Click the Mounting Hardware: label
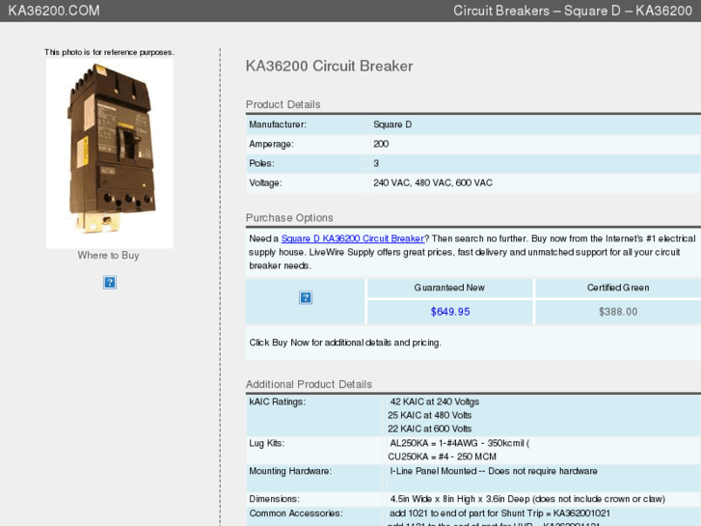 tap(290, 471)
